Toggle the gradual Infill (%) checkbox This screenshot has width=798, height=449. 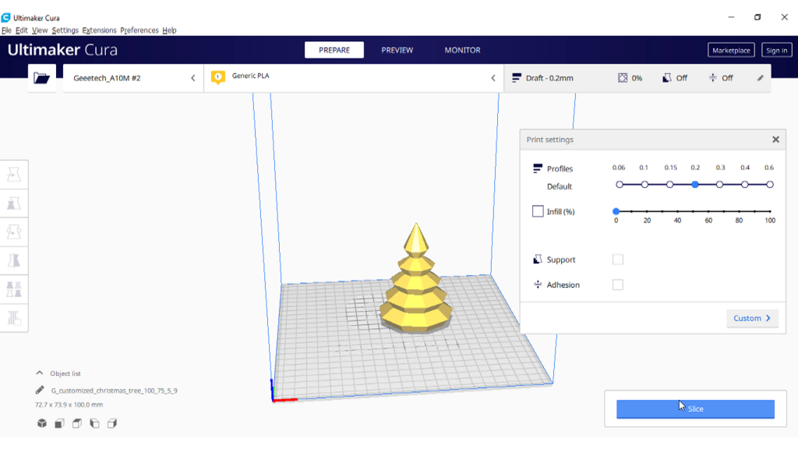pos(538,211)
